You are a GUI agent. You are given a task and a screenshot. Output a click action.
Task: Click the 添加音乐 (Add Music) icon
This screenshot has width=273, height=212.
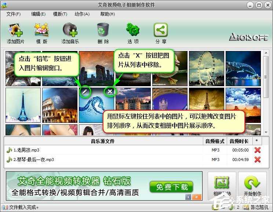tap(70, 30)
